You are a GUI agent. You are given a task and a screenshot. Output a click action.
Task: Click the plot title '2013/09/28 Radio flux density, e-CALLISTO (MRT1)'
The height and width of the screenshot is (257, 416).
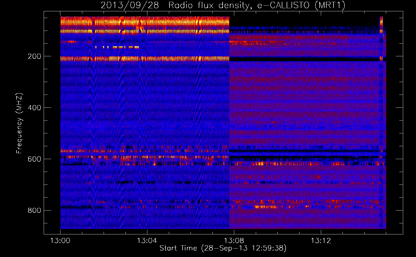[x=223, y=5]
